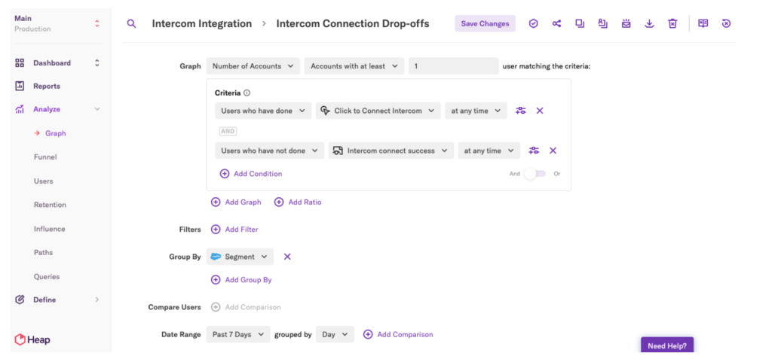Click the duplicate report icon
The height and width of the screenshot is (362, 772).
point(580,23)
